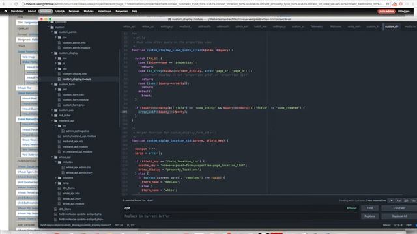
Task: Click the browser reload icon
Action: pyautogui.click(x=16, y=4)
